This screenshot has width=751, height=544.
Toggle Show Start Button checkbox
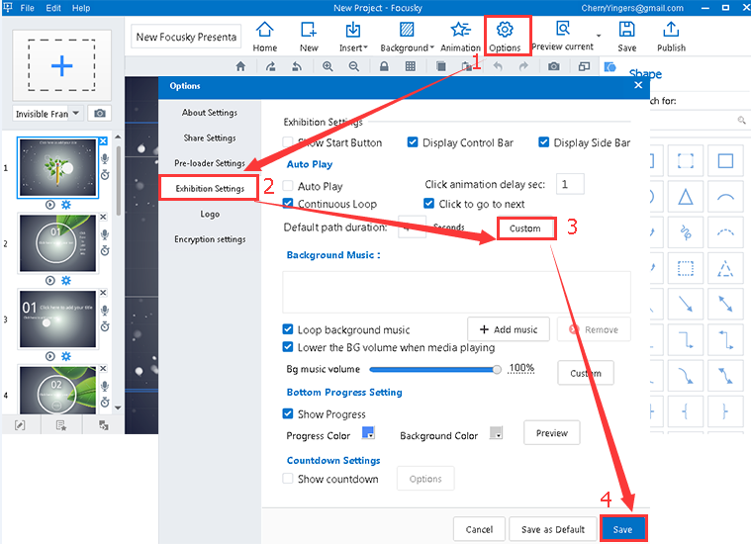288,142
